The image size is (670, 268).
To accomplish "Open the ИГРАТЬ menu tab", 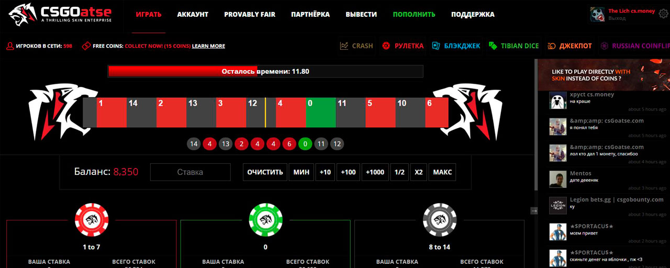I will tap(149, 15).
